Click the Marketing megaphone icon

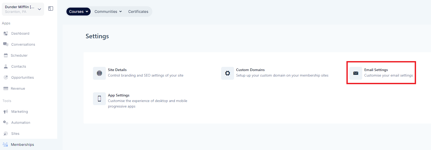click(6, 111)
